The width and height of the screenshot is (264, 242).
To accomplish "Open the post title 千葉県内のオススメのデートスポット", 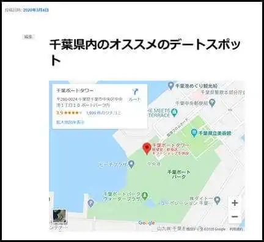I will pyautogui.click(x=145, y=53).
